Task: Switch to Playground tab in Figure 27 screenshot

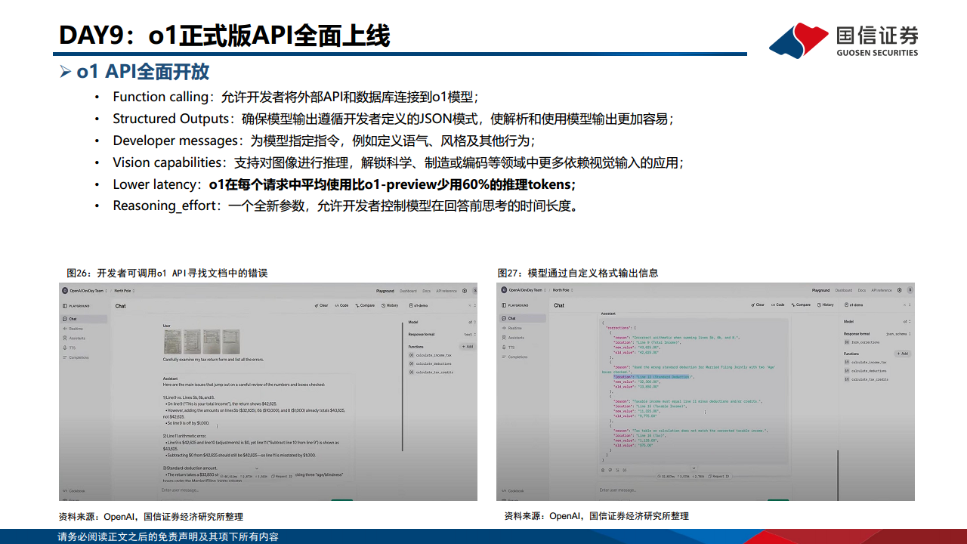Action: tap(820, 290)
